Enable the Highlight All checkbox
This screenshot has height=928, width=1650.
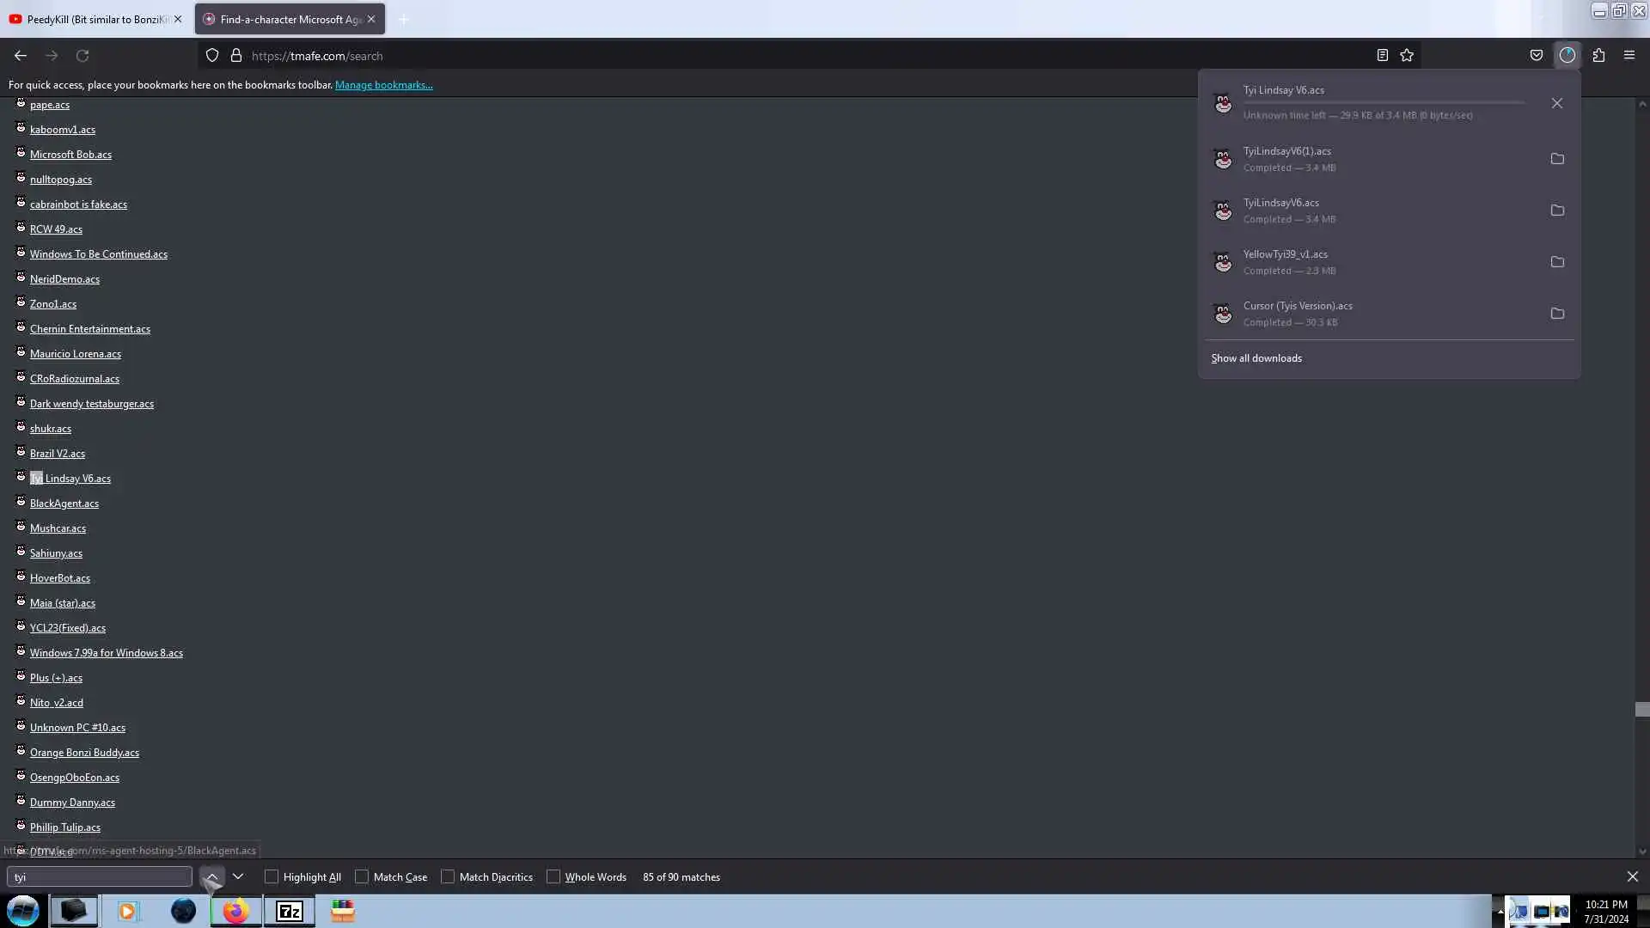(272, 877)
